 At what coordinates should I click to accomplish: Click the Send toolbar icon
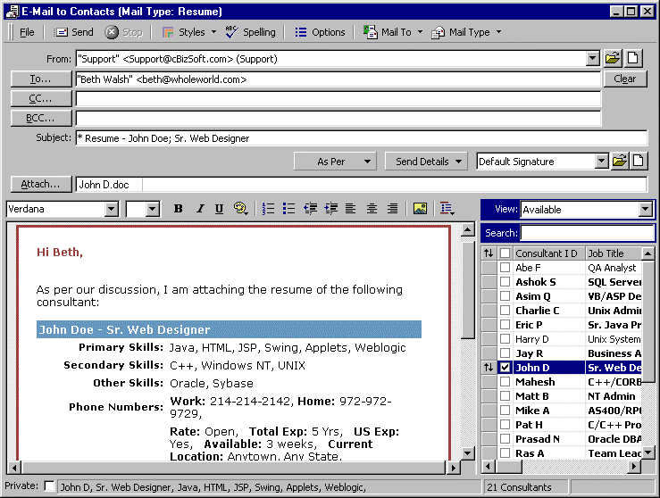pyautogui.click(x=62, y=32)
